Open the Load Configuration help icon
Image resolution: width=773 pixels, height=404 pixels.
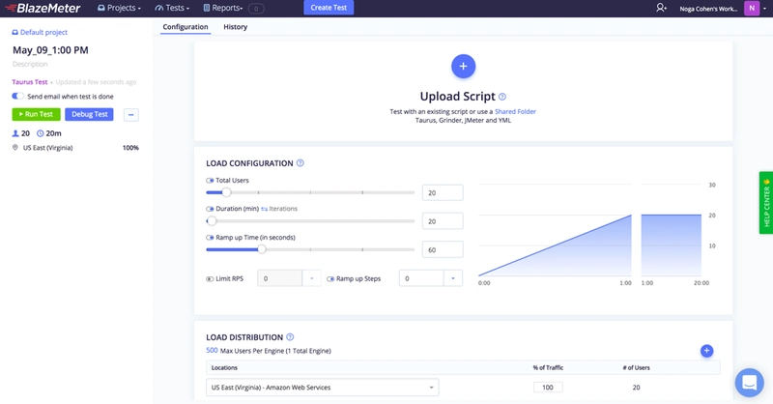click(301, 163)
